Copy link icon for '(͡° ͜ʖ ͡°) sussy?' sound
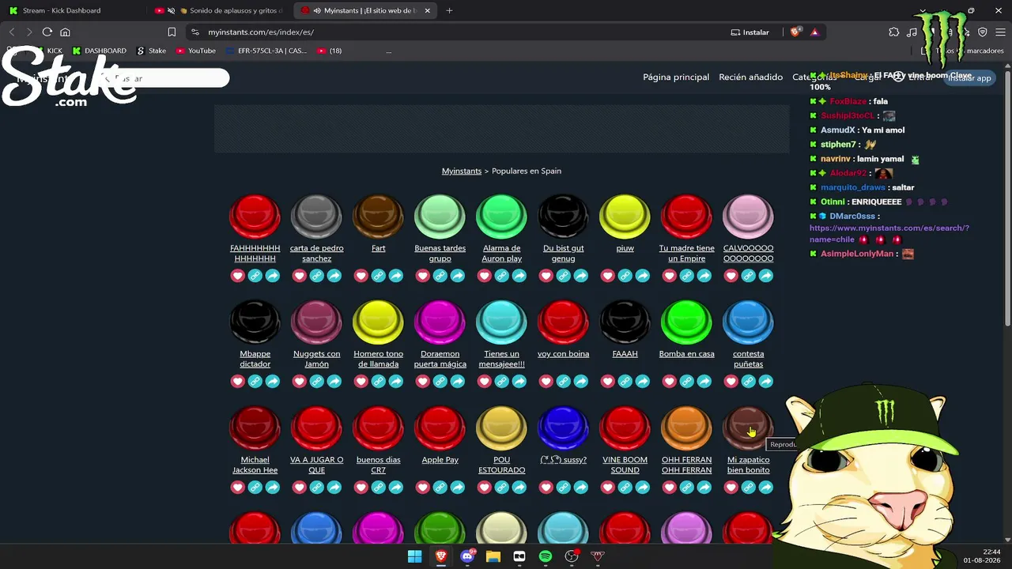This screenshot has width=1012, height=569. (564, 488)
